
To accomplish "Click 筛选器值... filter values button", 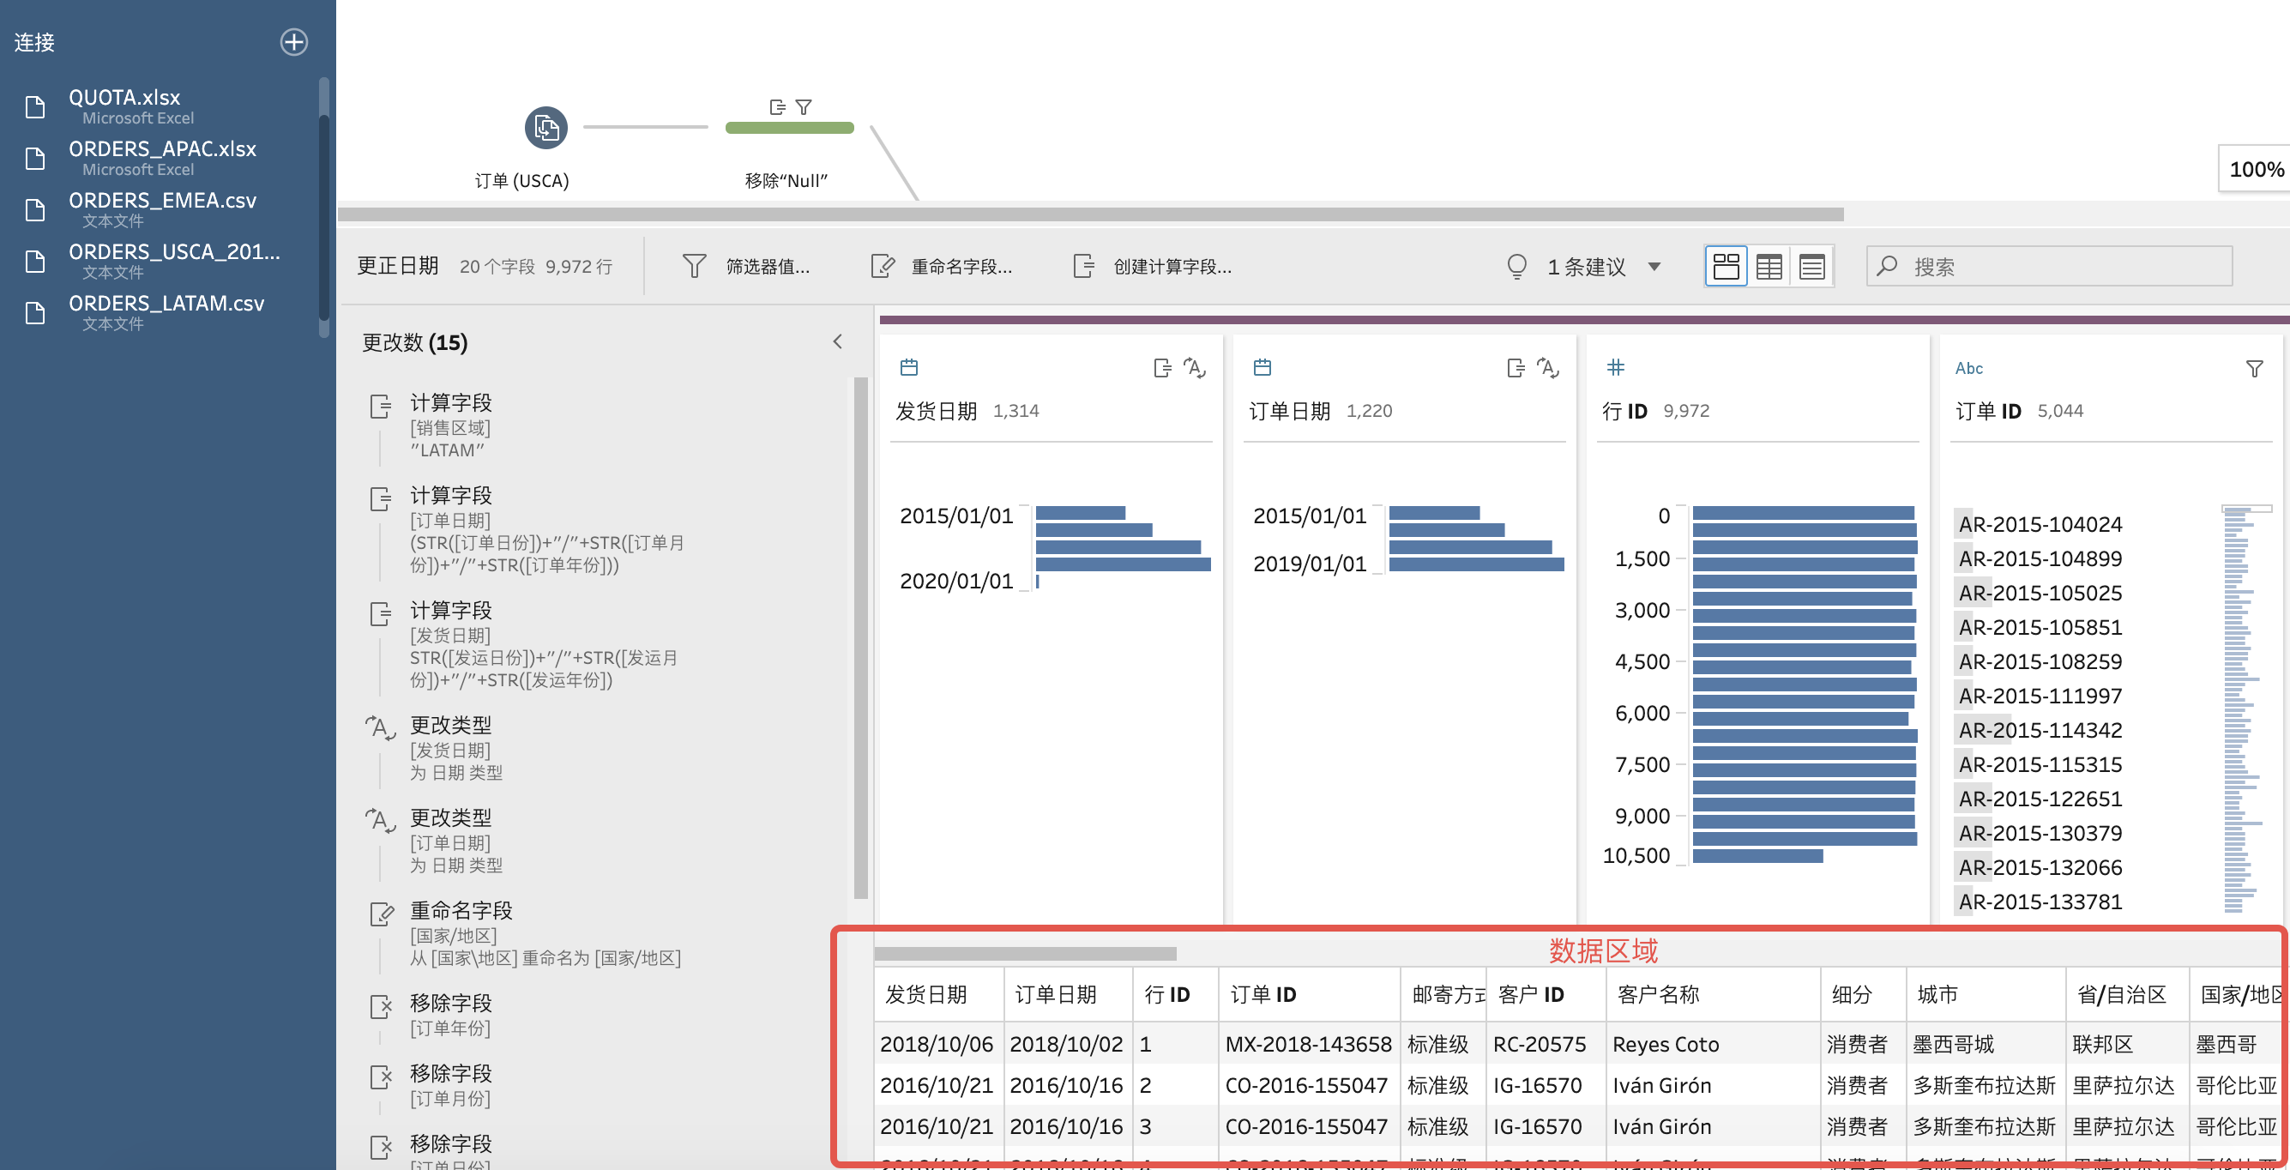I will click(x=746, y=266).
